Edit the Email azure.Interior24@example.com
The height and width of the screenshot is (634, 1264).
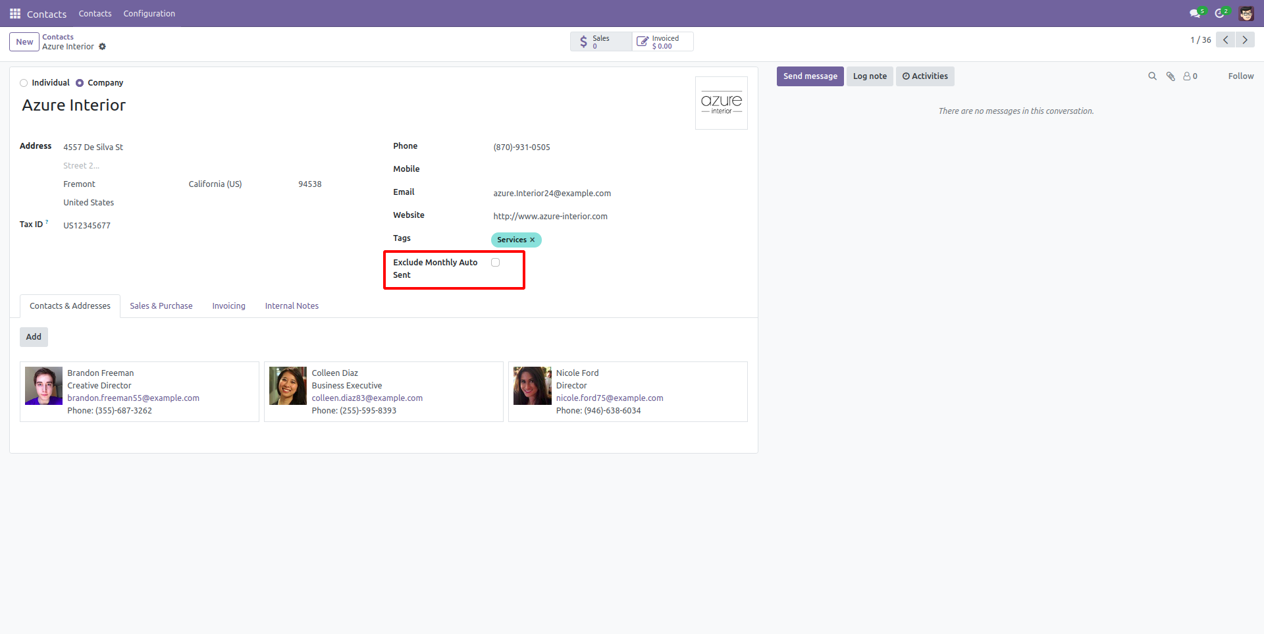[x=620, y=194]
